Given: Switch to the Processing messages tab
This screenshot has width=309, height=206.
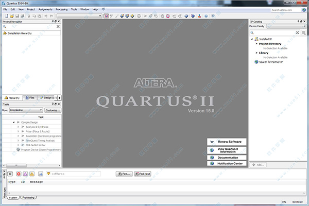Looking at the screenshot, I should [28, 198].
